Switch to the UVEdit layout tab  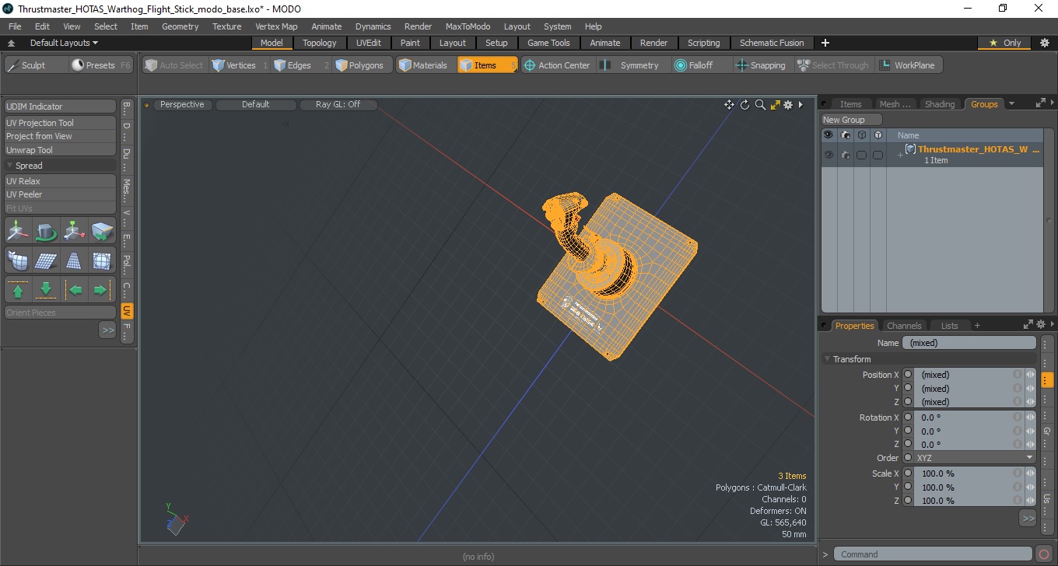[369, 43]
